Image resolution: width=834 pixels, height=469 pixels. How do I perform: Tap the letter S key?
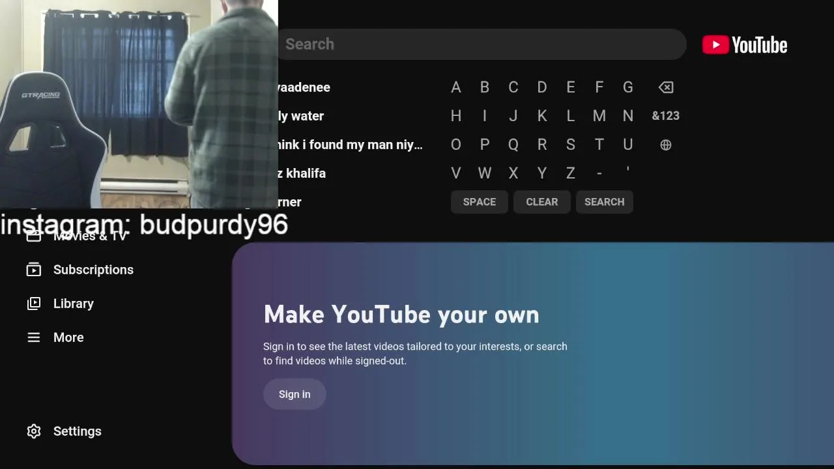571,145
